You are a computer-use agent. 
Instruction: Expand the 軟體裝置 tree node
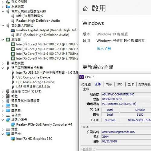click(x=3, y=63)
